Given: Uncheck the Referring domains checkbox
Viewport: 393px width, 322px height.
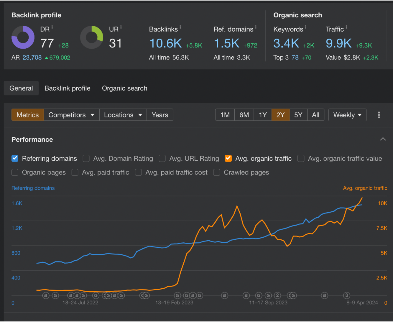Looking at the screenshot, I should click(x=15, y=158).
